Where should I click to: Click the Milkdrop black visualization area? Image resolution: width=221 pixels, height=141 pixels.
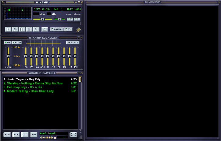(x=153, y=71)
